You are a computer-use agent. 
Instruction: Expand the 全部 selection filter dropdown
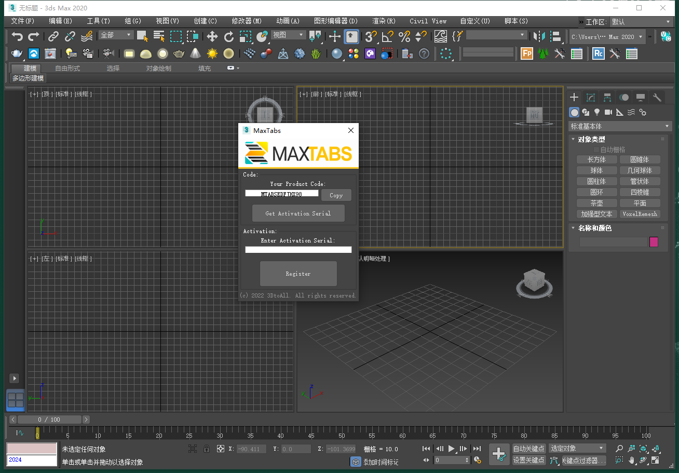pos(116,35)
